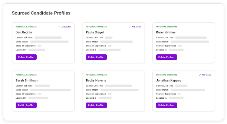Click ATS profile checkmark on Jonathan Kappes's card
The height and width of the screenshot is (124, 227).
(200, 75)
